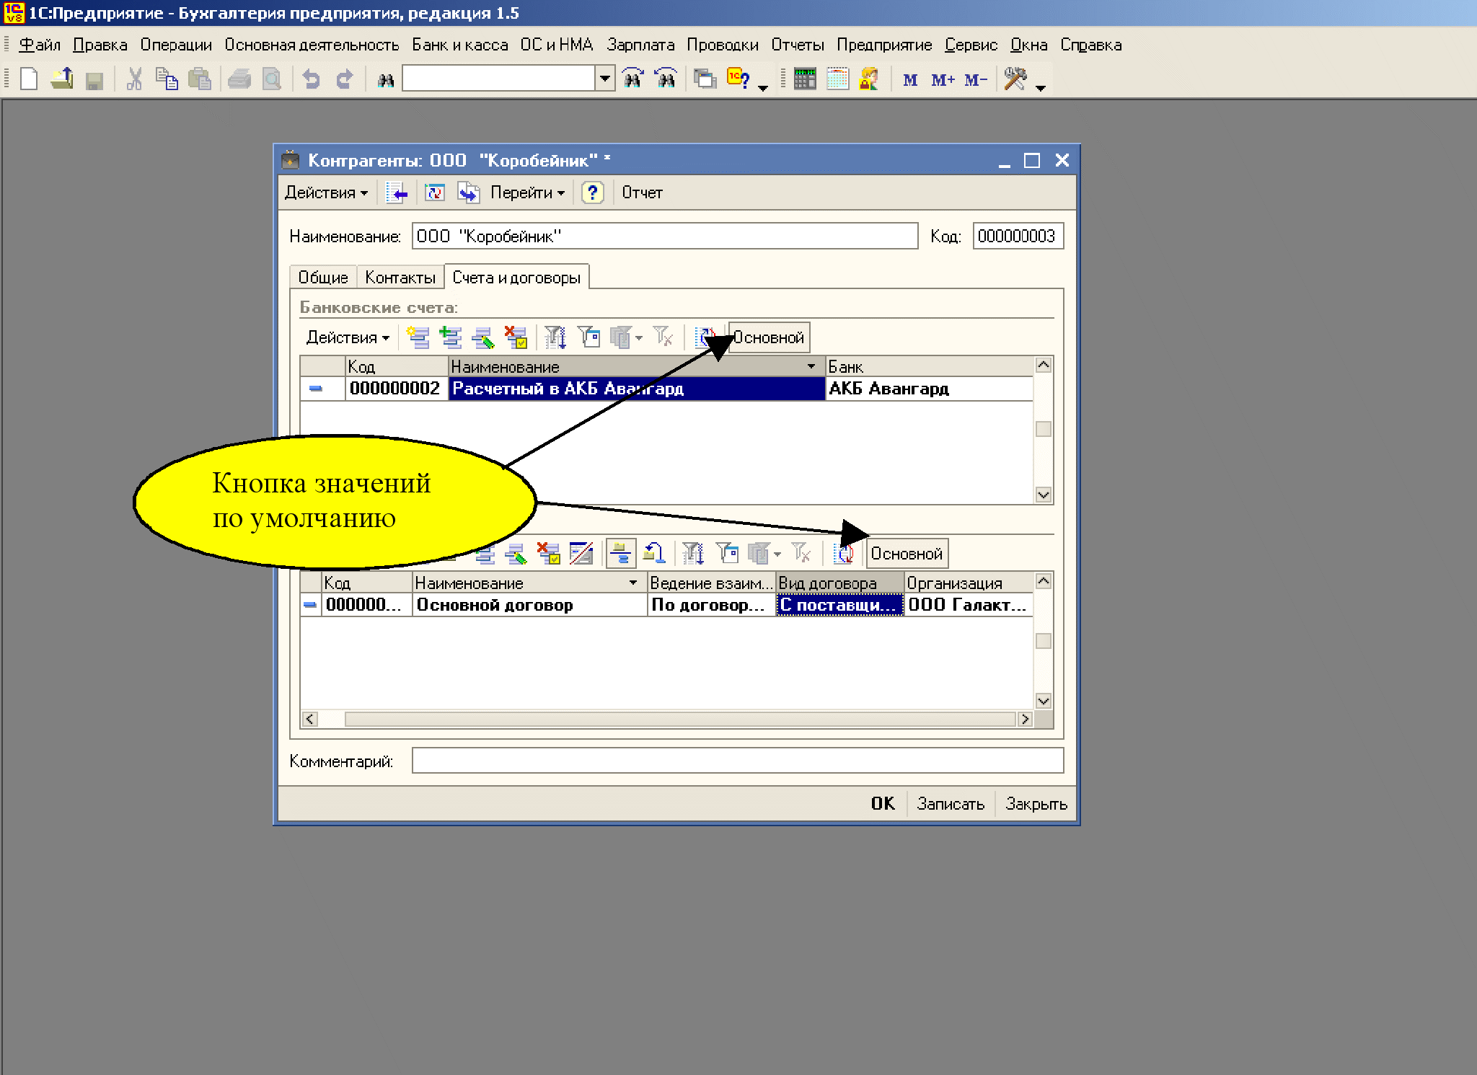Click the Add by copying icon in bank accounts toolbar
The image size is (1477, 1075).
[x=451, y=337]
